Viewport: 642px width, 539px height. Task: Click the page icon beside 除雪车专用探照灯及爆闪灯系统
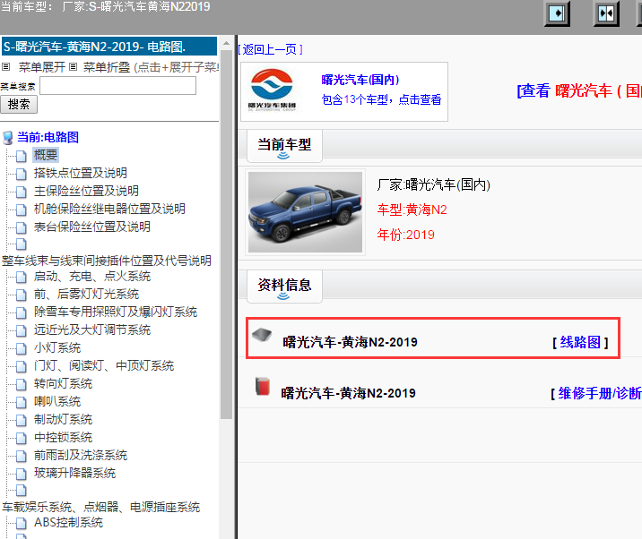(22, 312)
